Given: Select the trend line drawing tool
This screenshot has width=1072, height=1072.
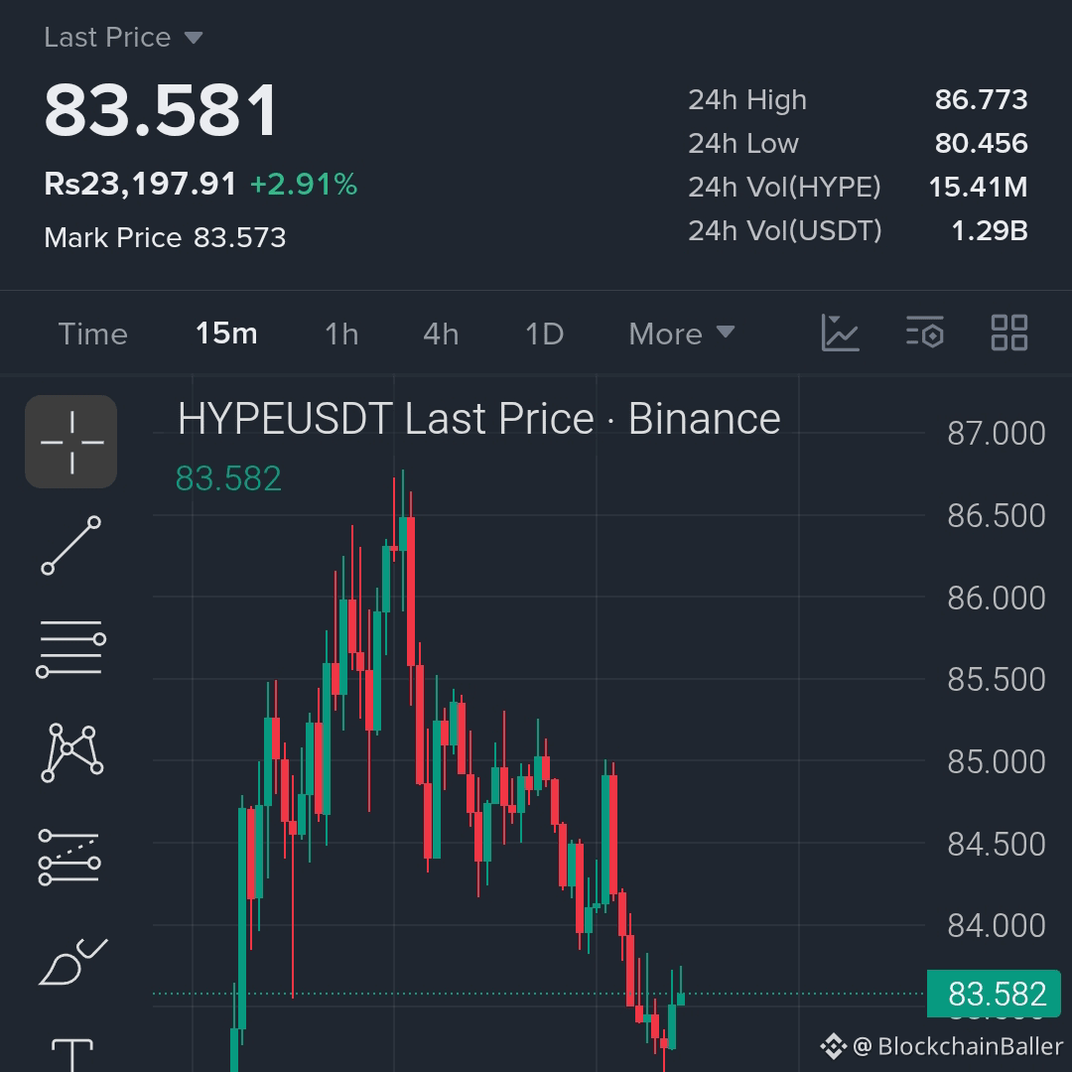Looking at the screenshot, I should [71, 545].
